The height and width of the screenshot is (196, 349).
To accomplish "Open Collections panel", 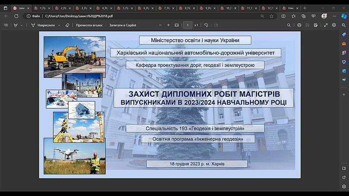I will [x=304, y=16].
